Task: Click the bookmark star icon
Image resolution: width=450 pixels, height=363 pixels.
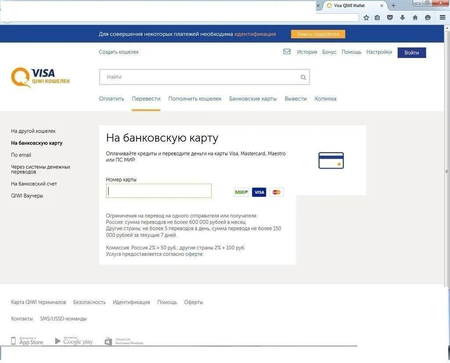Action: pos(366,18)
